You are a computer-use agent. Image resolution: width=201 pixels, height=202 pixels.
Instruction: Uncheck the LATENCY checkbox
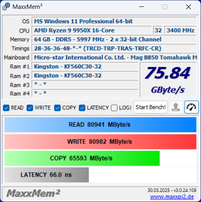point(82,108)
